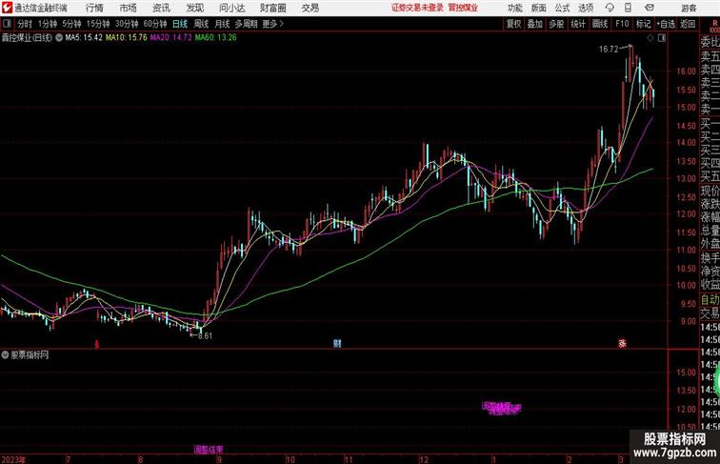Viewport: 720px width, 464px height.
Task: Switch to 30分钟 period
Action: click(x=127, y=24)
